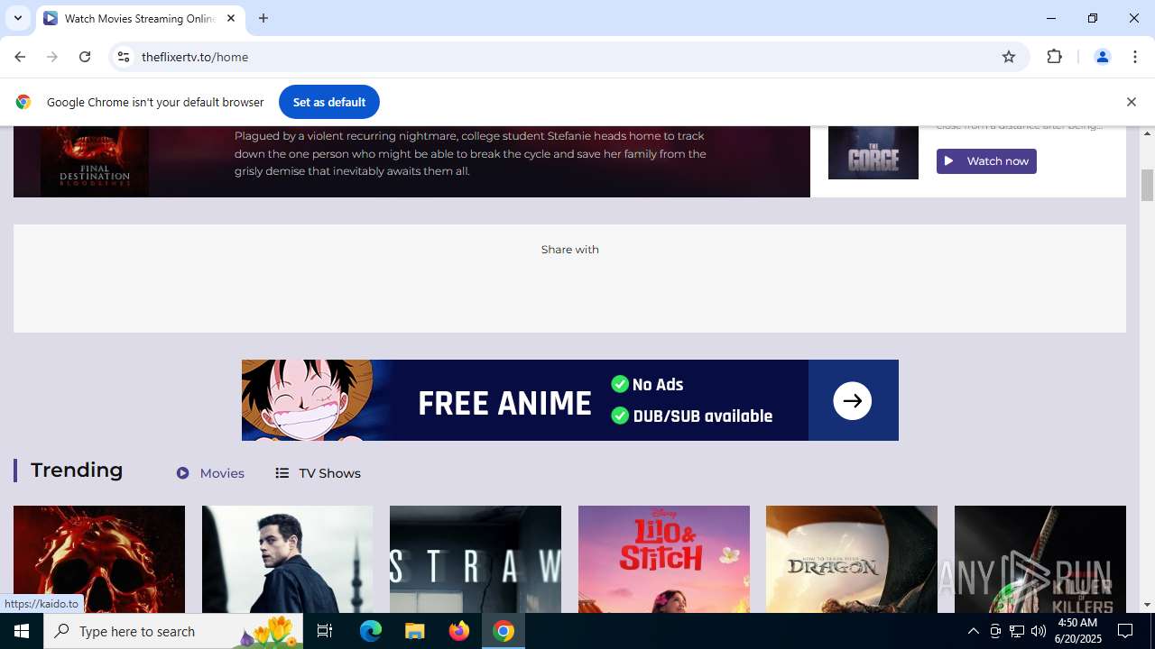1155x649 pixels.
Task: Click the page vertical scrollbar thumb
Action: [x=1148, y=186]
